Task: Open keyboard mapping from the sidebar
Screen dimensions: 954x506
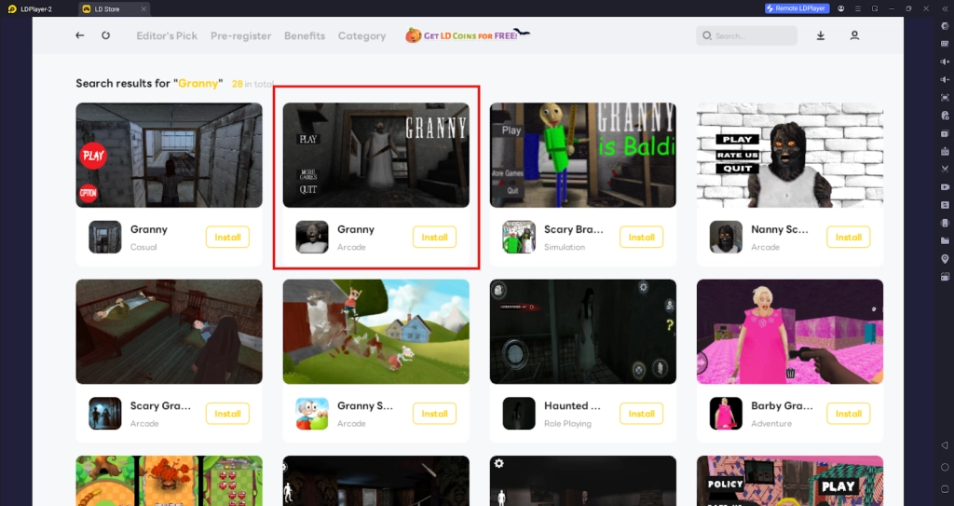Action: (945, 44)
